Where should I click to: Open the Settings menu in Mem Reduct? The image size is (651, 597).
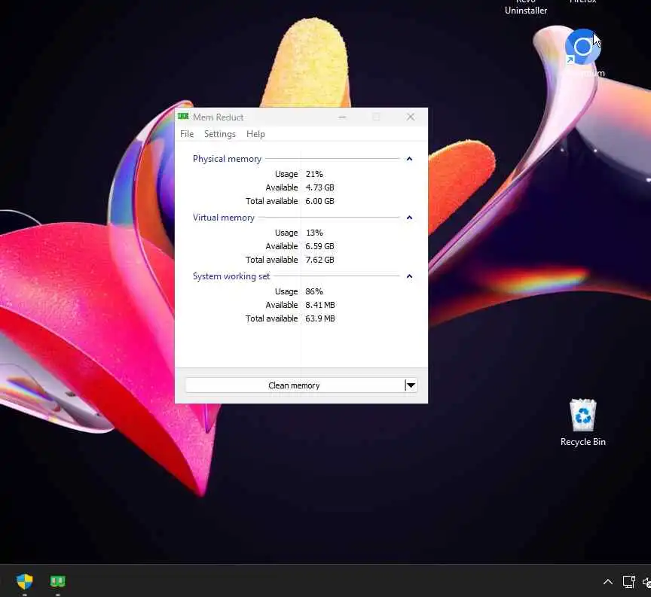click(219, 134)
